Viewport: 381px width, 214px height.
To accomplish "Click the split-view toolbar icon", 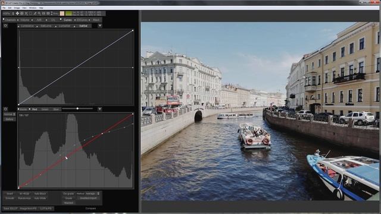I will (43, 13).
